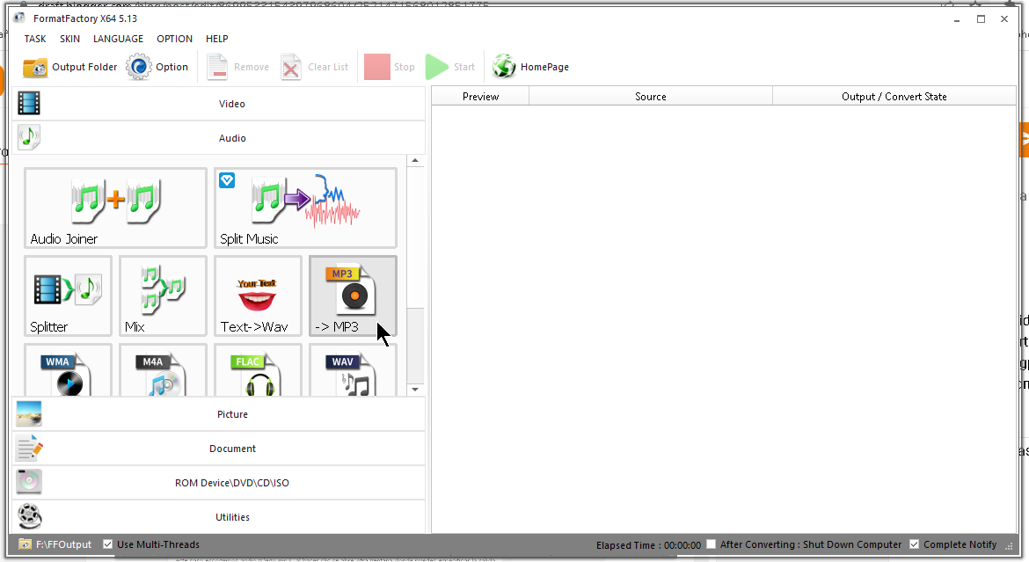Select the Audio Joiner tool
1029x562 pixels.
pyautogui.click(x=114, y=208)
